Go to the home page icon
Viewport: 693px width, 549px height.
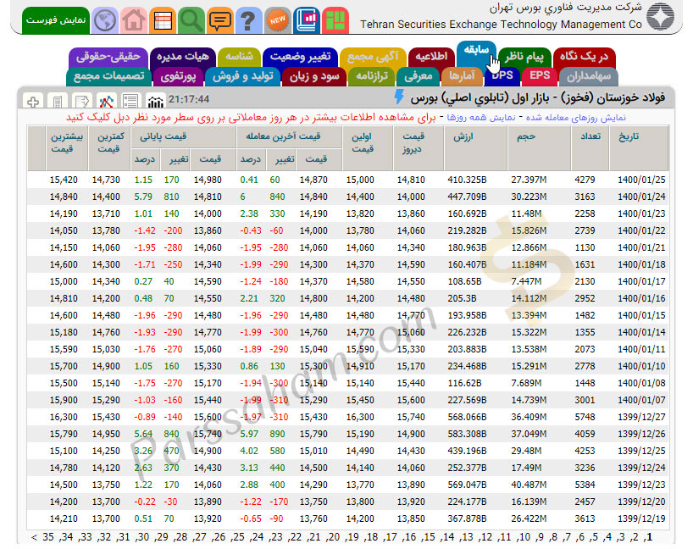[x=134, y=20]
